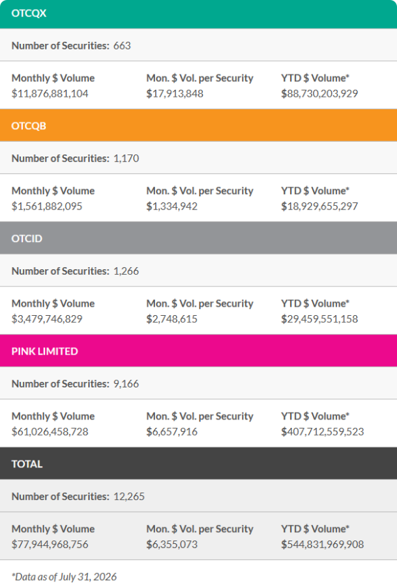Click OTCQB per-security volume $1,334,942
The height and width of the screenshot is (585, 397).
click(172, 206)
